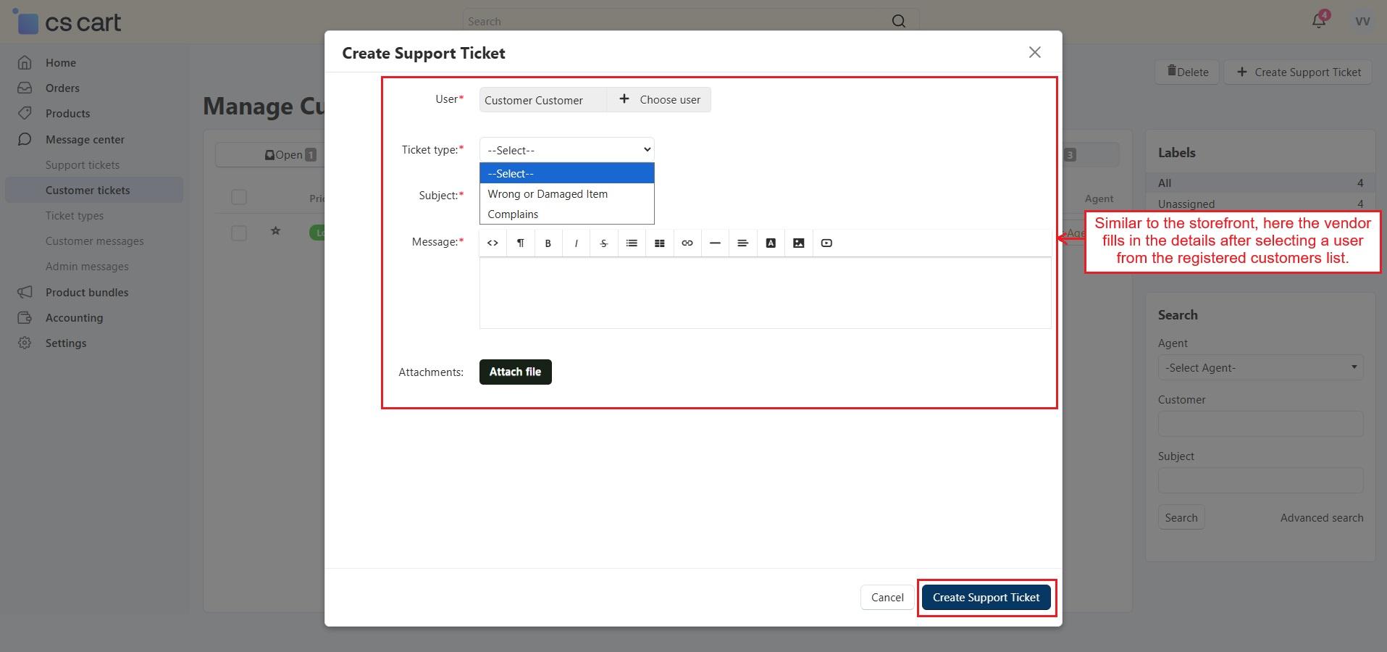Open Ticket types in the sidebar
The width and height of the screenshot is (1387, 652).
click(x=75, y=216)
